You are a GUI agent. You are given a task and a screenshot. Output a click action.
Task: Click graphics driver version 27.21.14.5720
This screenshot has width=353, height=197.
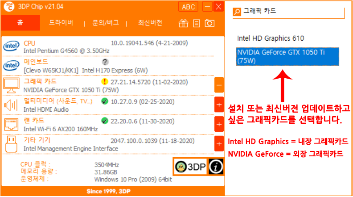coord(130,82)
